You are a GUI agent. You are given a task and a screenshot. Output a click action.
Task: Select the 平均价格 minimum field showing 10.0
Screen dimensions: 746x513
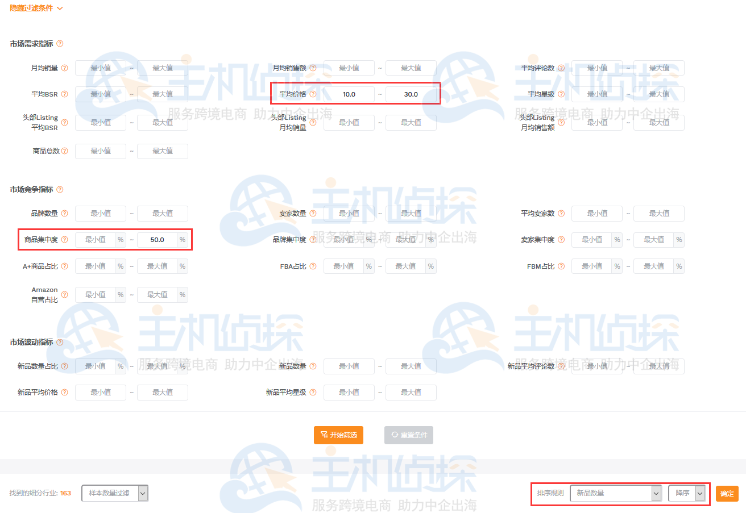349,94
